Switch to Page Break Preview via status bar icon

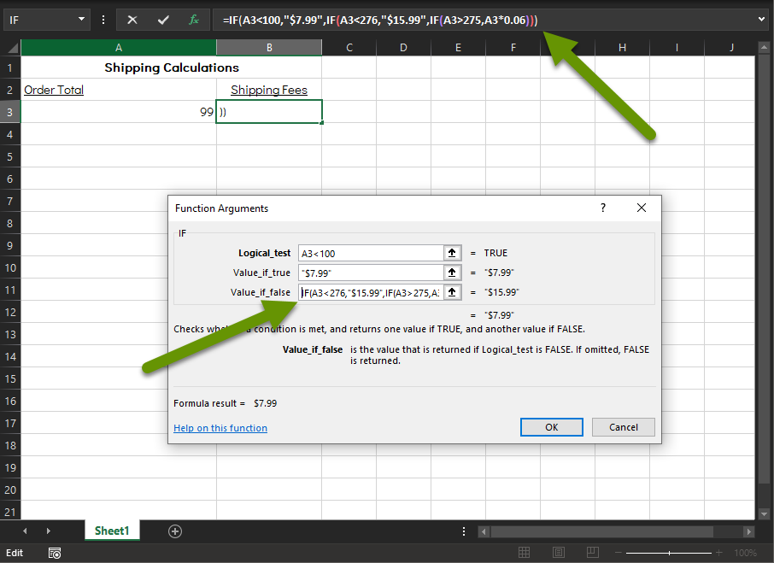tap(592, 552)
